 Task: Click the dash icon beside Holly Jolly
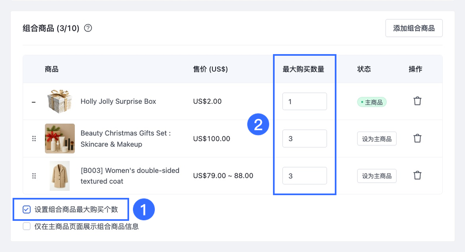(34, 102)
